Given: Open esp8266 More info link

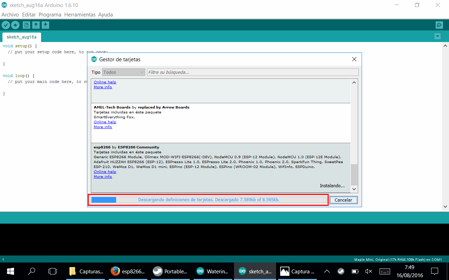Looking at the screenshot, I should (x=103, y=177).
